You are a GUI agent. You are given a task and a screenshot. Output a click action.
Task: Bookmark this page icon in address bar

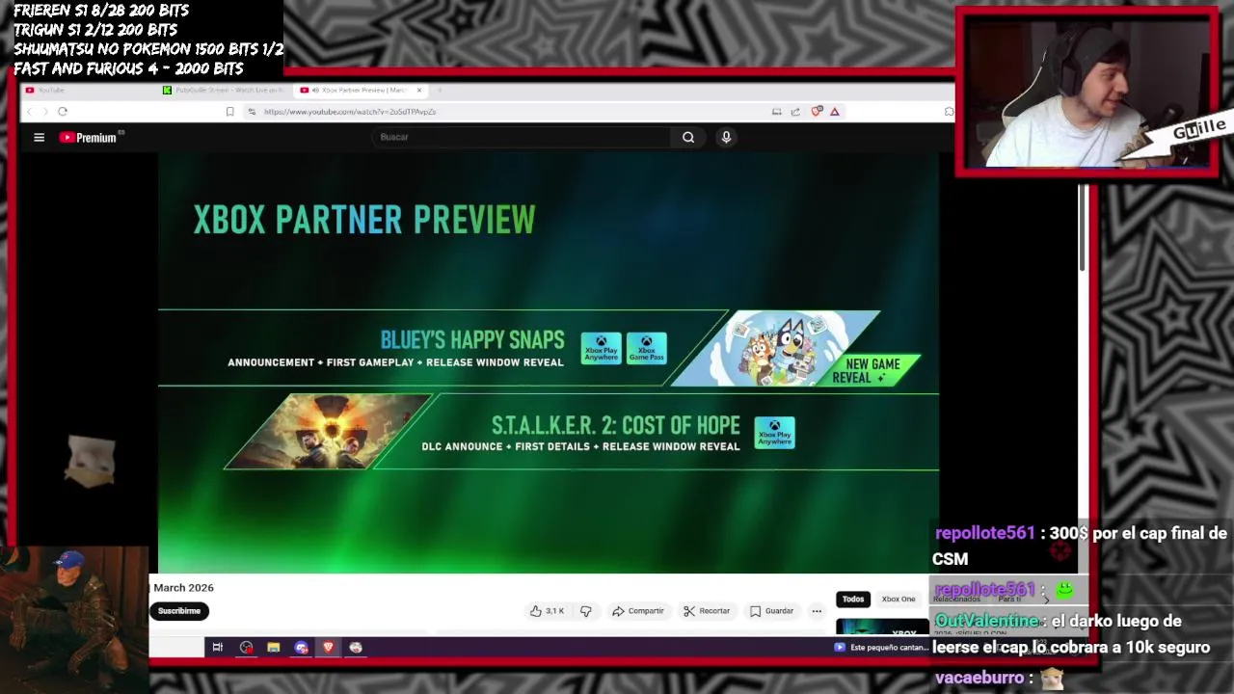point(229,112)
